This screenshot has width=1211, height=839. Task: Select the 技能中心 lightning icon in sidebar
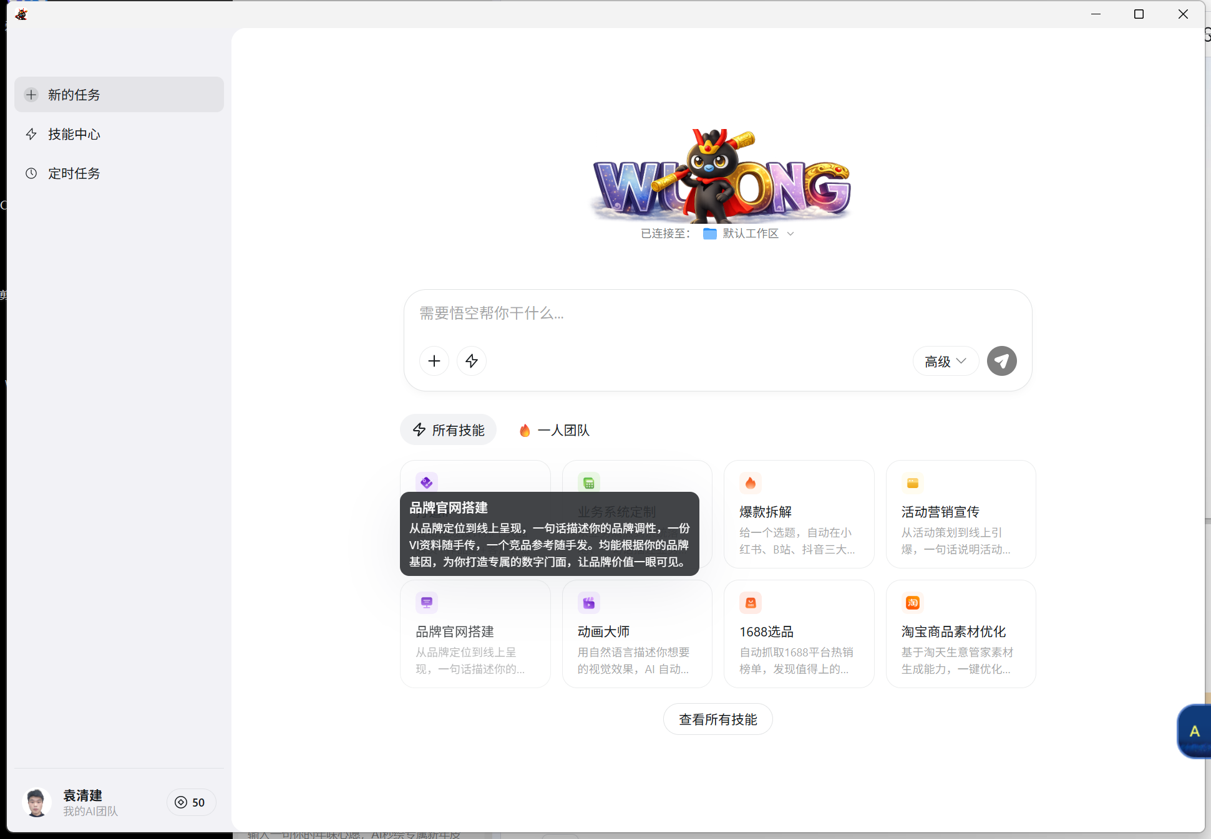pos(31,134)
